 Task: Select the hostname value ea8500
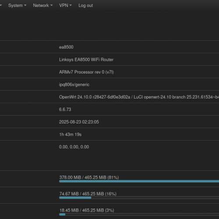[66, 47]
